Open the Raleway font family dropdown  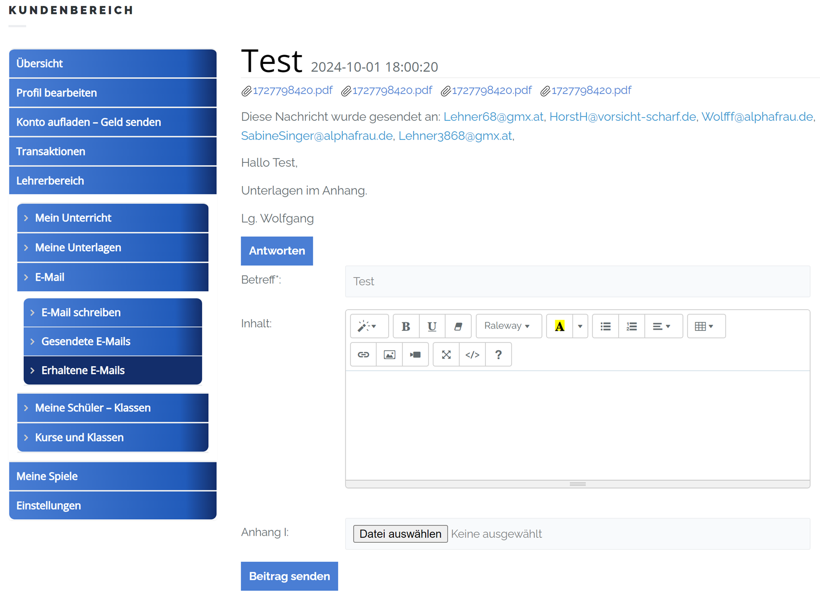tap(508, 326)
